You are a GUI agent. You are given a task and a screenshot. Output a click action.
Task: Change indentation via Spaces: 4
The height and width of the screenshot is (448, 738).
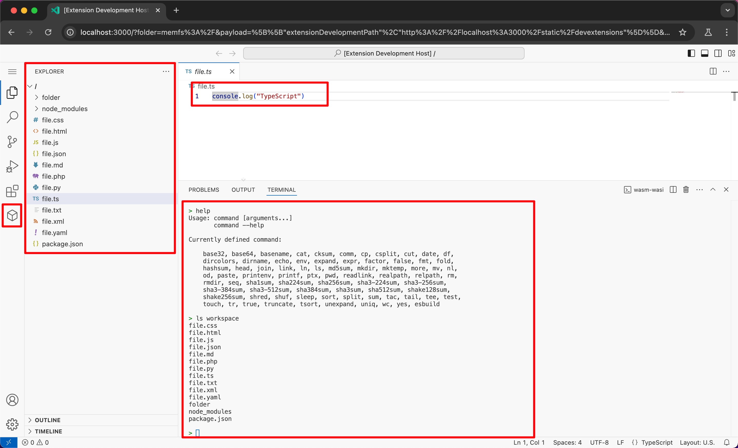[567, 442]
